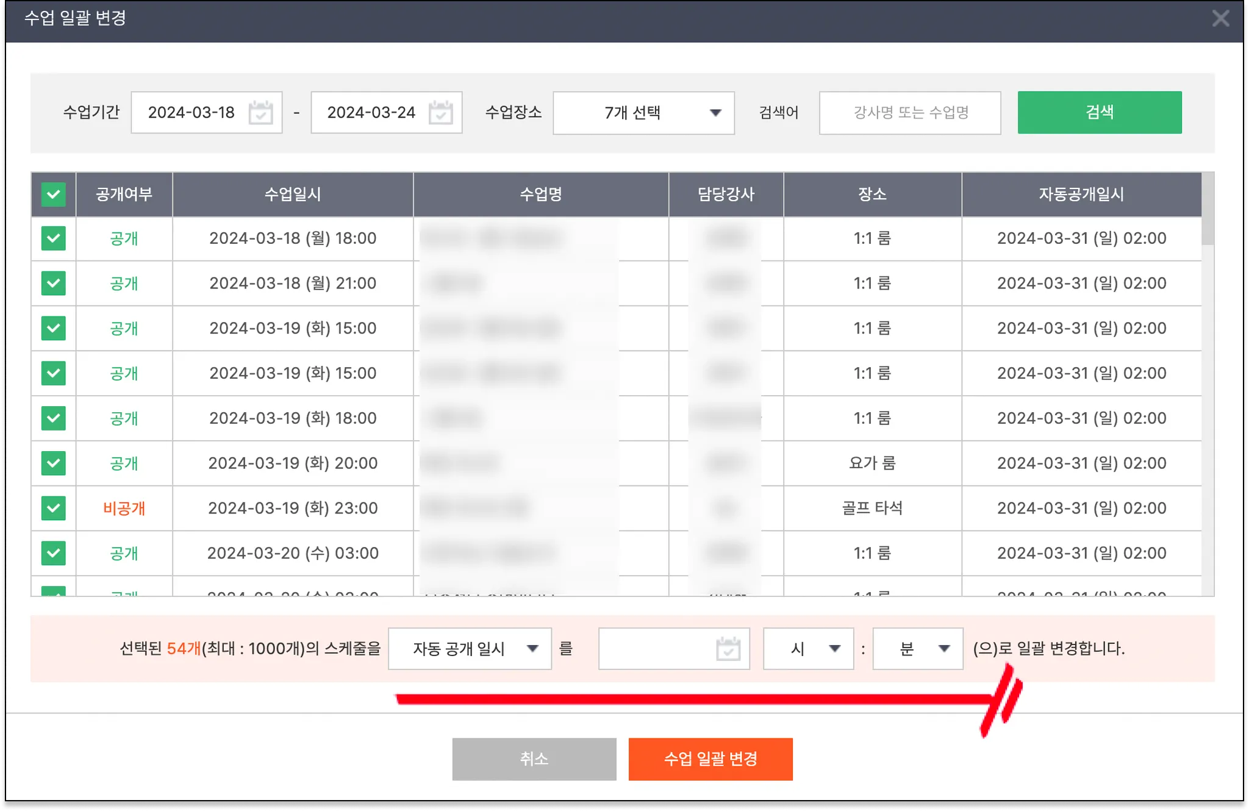Open the 시 hour dropdown
Screen dimensions: 1249x811
point(808,649)
